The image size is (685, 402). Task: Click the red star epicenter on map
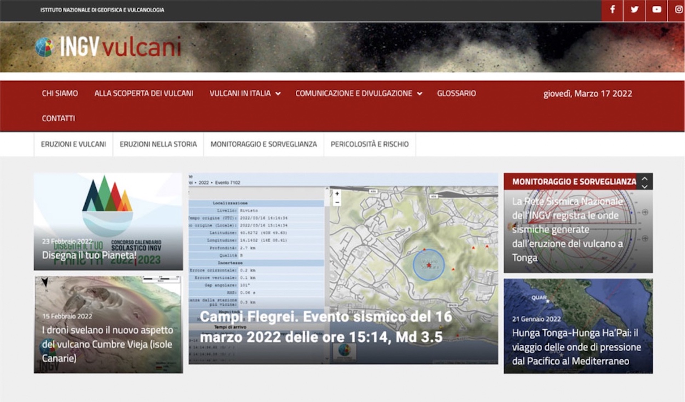(x=429, y=265)
